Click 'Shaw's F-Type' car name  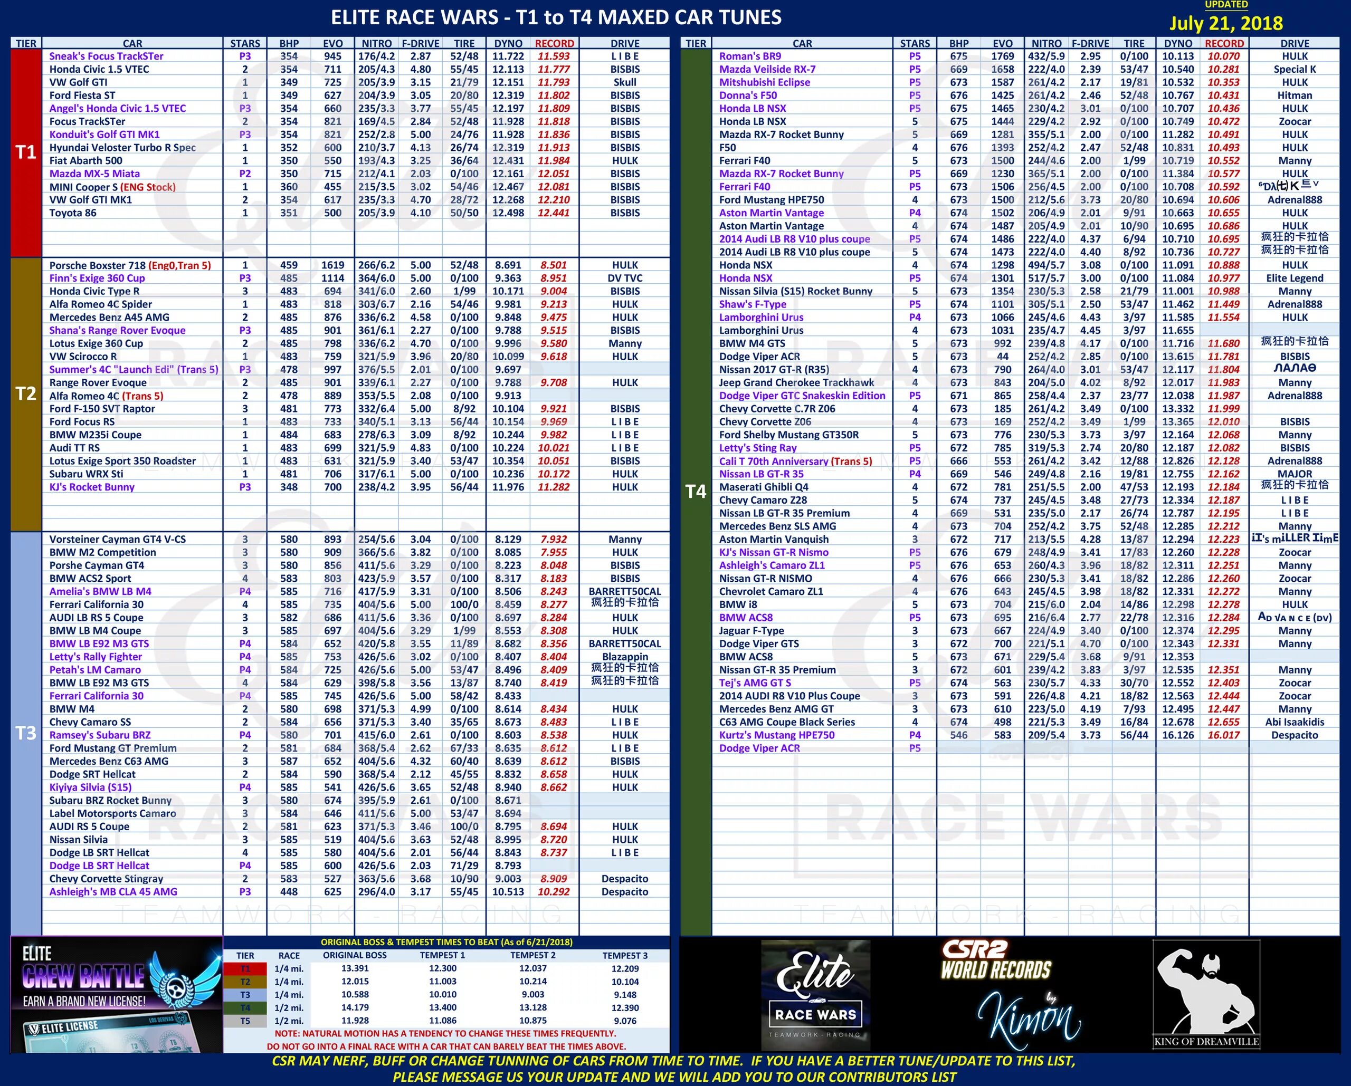click(x=753, y=304)
